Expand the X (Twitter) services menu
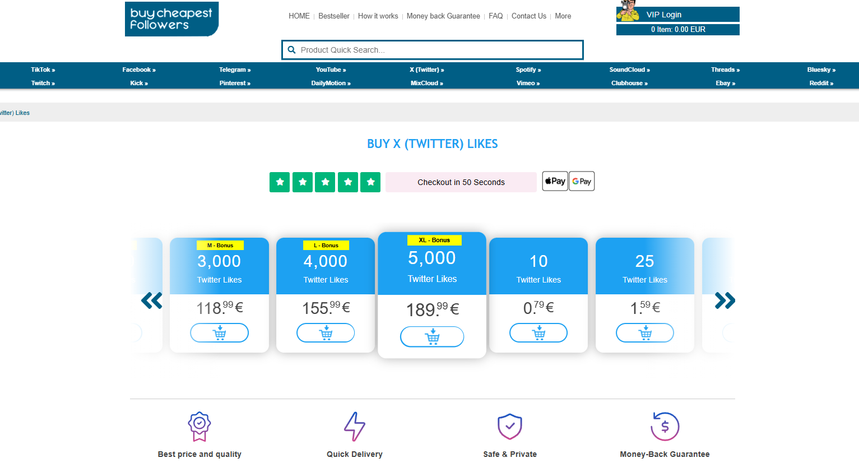 (x=426, y=70)
